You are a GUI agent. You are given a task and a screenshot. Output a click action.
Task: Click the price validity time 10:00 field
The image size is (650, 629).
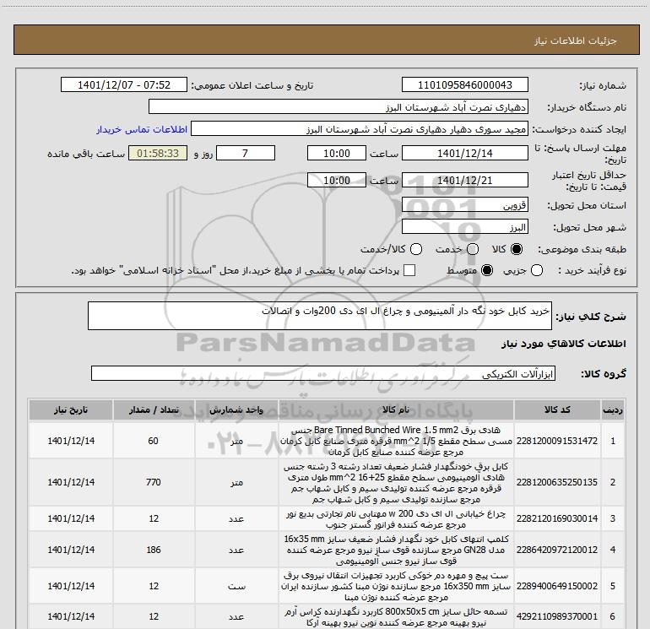337,181
